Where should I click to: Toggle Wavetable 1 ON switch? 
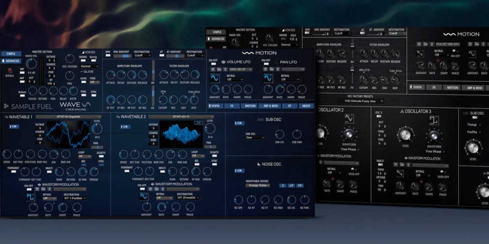13,127
